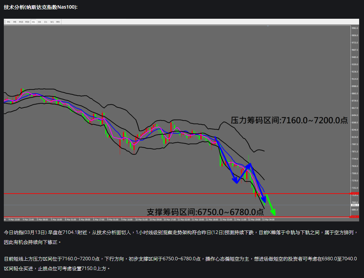Click the 6 Mar 09:00 time axis label
The width and height of the screenshot is (364, 278).
85,219
